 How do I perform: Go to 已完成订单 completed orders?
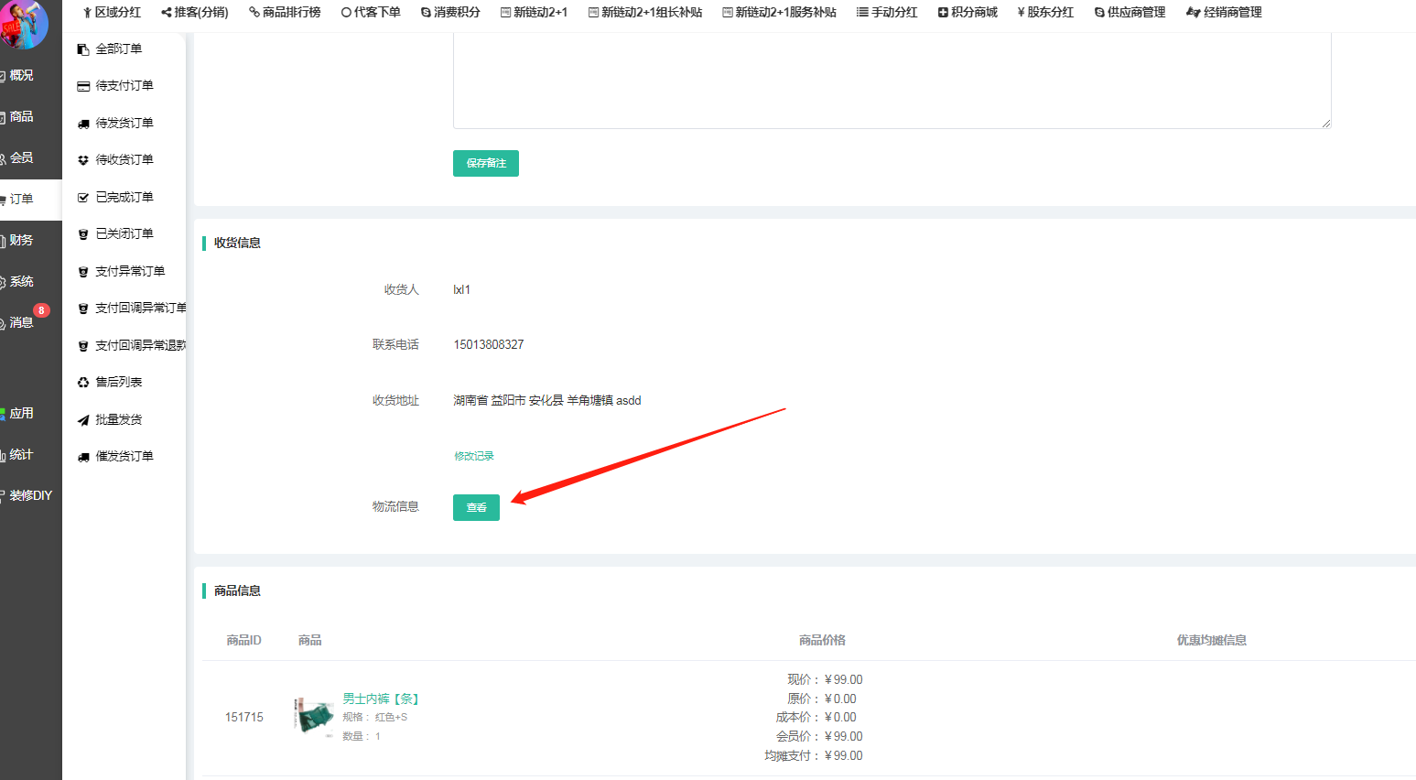point(124,197)
